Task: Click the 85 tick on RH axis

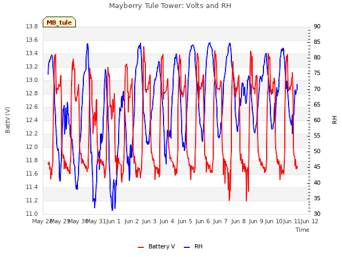Action: tap(317, 42)
